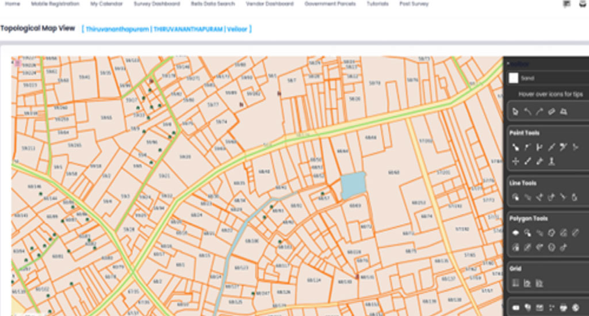The image size is (589, 316).
Task: Click the second Grid icon
Action: [x=527, y=283]
